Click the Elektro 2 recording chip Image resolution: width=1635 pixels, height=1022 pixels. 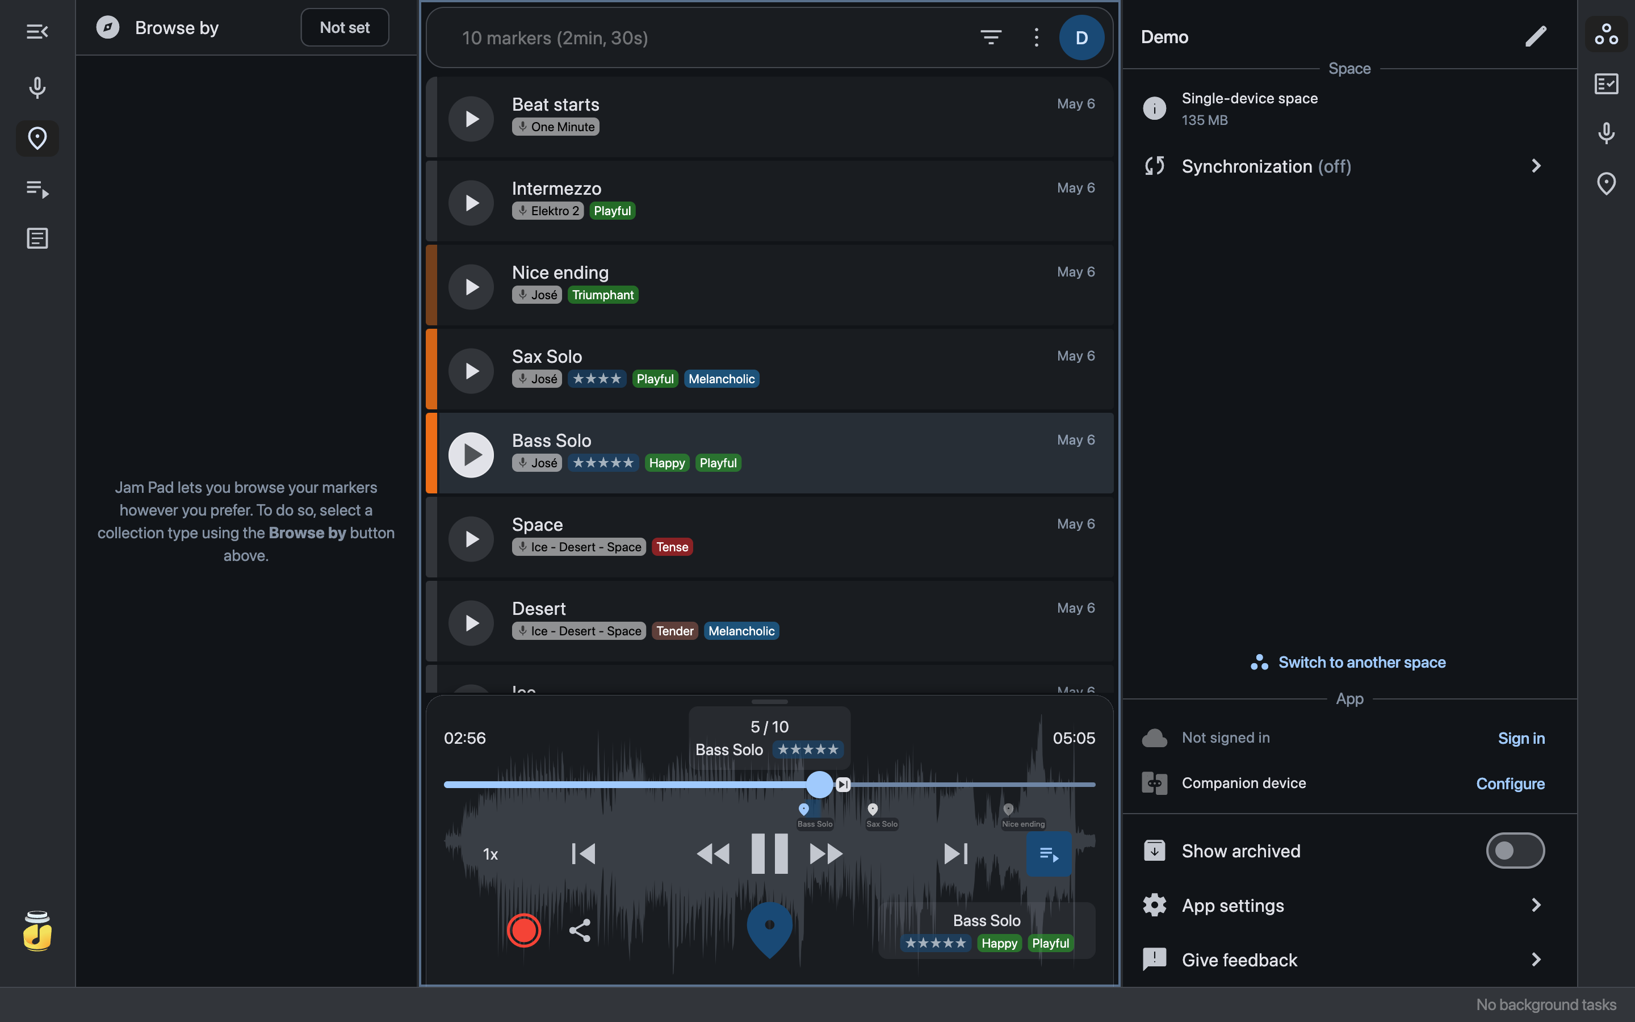547,210
